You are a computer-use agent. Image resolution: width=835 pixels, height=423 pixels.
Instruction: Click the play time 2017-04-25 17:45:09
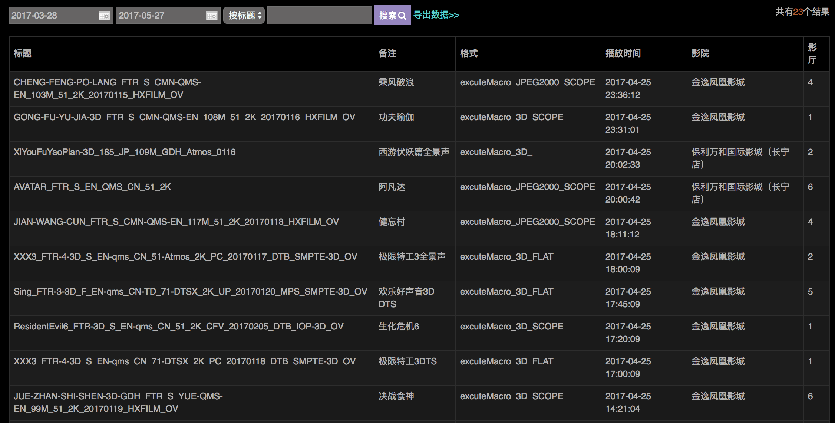[x=628, y=298]
